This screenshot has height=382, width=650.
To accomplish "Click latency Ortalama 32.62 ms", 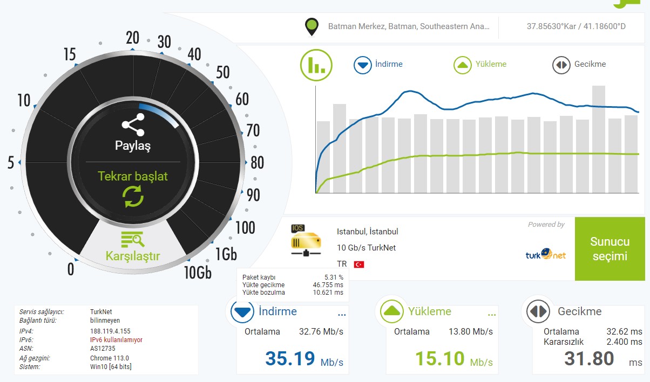I will point(593,331).
